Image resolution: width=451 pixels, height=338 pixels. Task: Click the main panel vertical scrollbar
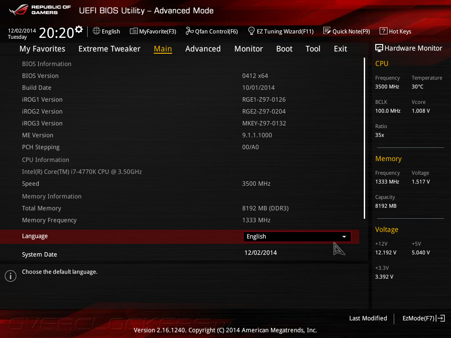click(364, 138)
